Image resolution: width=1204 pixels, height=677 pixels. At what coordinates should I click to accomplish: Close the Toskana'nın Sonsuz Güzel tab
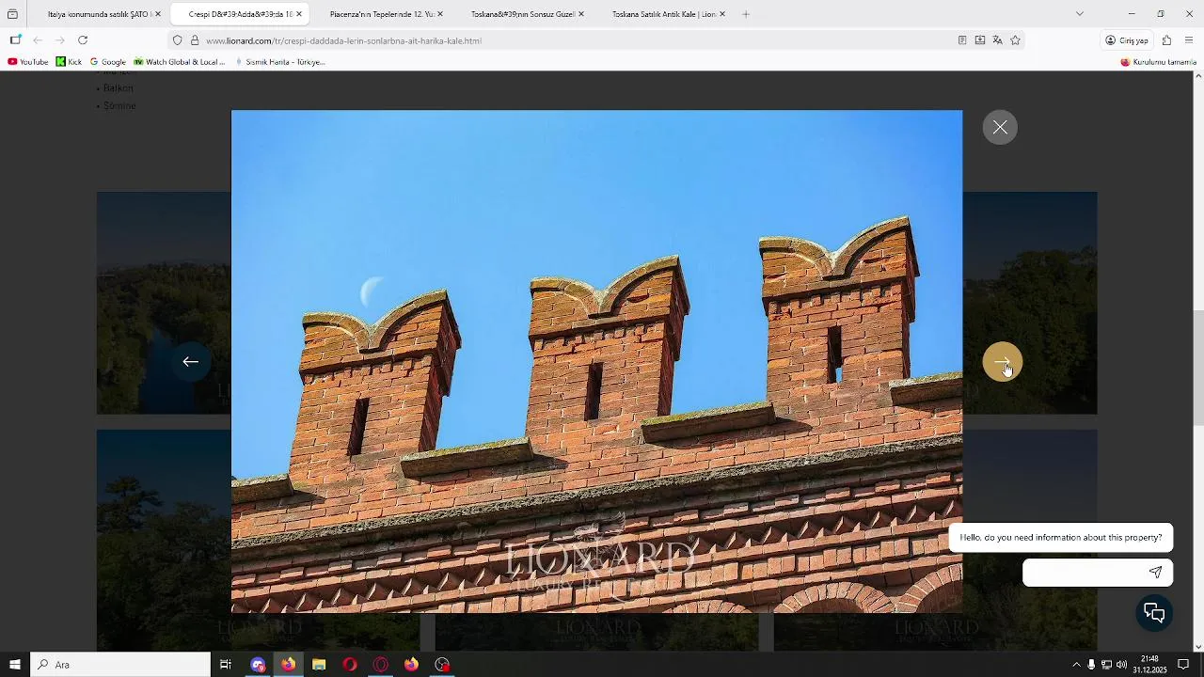coord(581,14)
